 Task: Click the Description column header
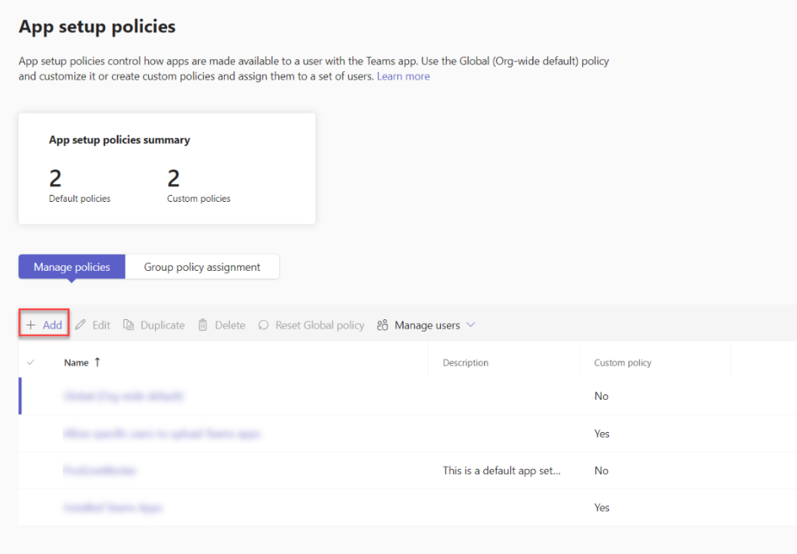point(465,361)
